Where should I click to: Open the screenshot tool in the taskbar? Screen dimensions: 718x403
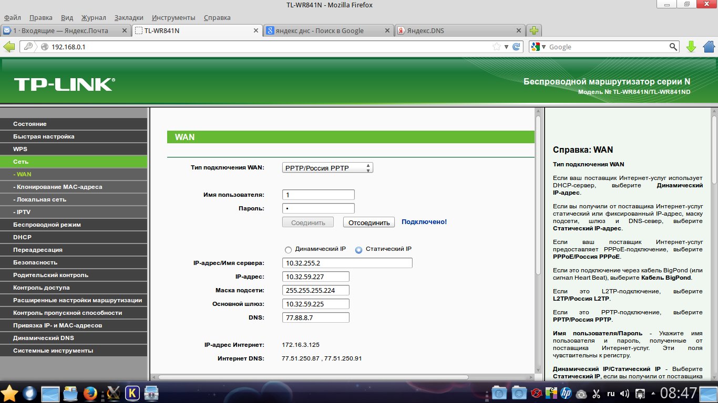tap(151, 393)
